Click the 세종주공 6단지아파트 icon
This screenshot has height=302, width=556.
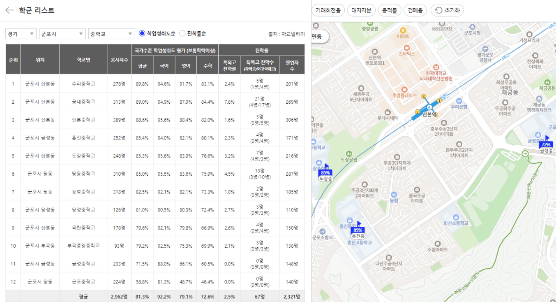pyautogui.click(x=361, y=88)
